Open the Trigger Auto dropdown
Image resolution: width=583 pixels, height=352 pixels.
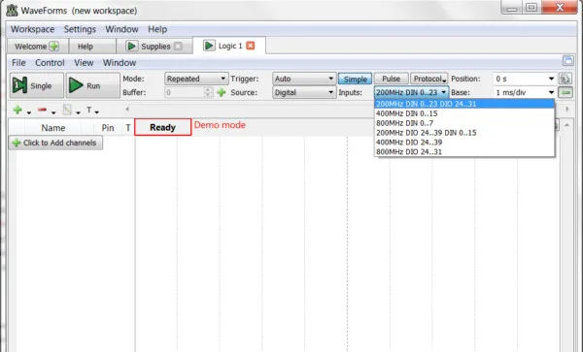[304, 79]
